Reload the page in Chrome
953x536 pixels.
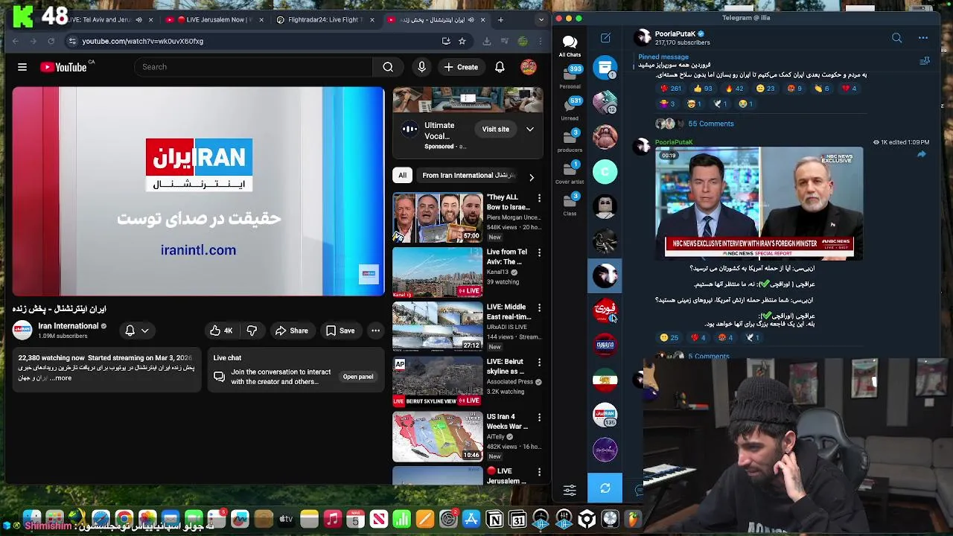(51, 41)
